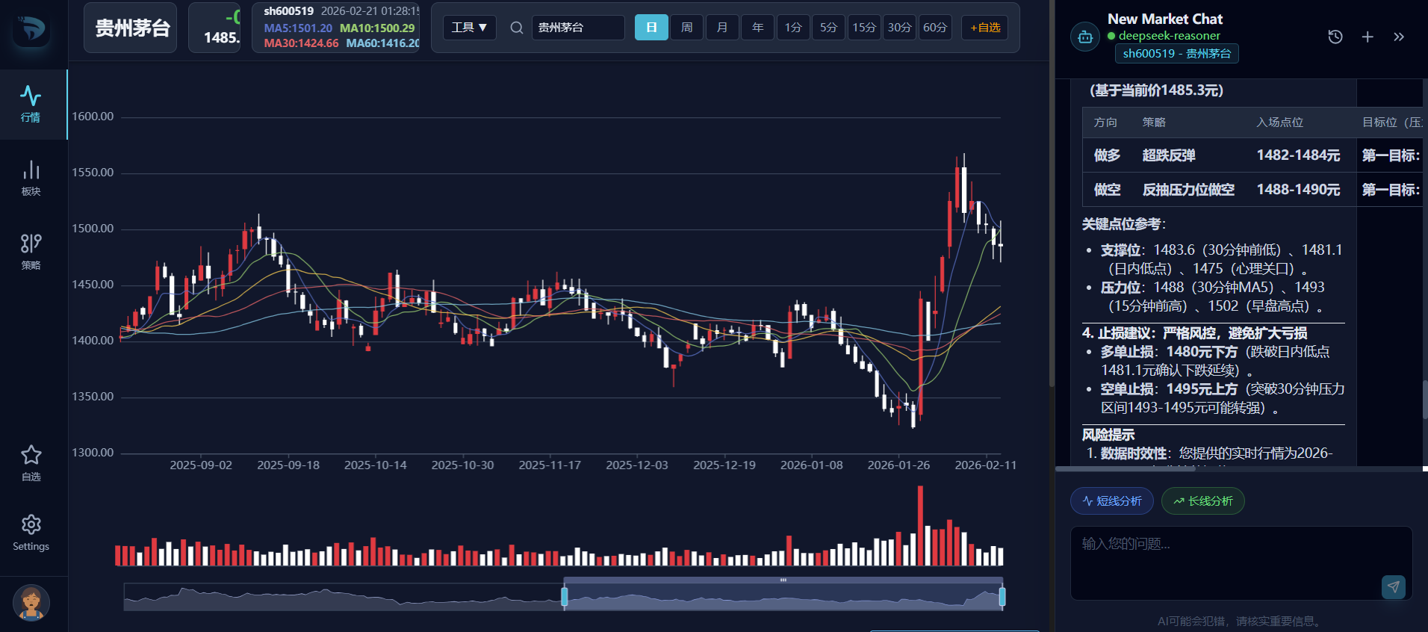
Task: Switch chart to 60分 interval
Action: 935,28
